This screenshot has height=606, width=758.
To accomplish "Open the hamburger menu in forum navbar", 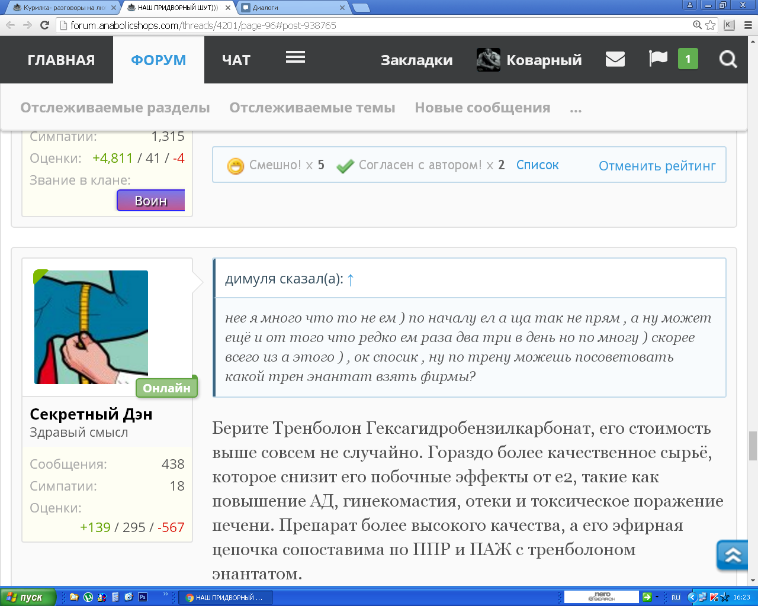I will coord(295,57).
